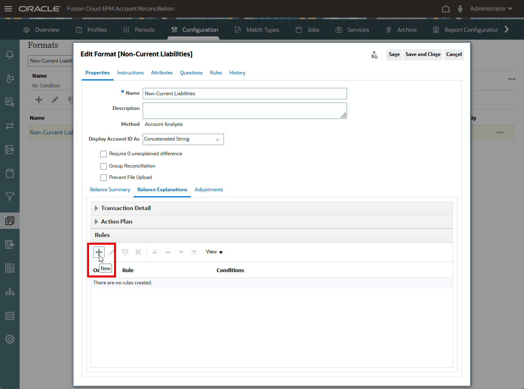Click the edit pencil icon in Formats list
524x389 pixels.
[x=55, y=100]
